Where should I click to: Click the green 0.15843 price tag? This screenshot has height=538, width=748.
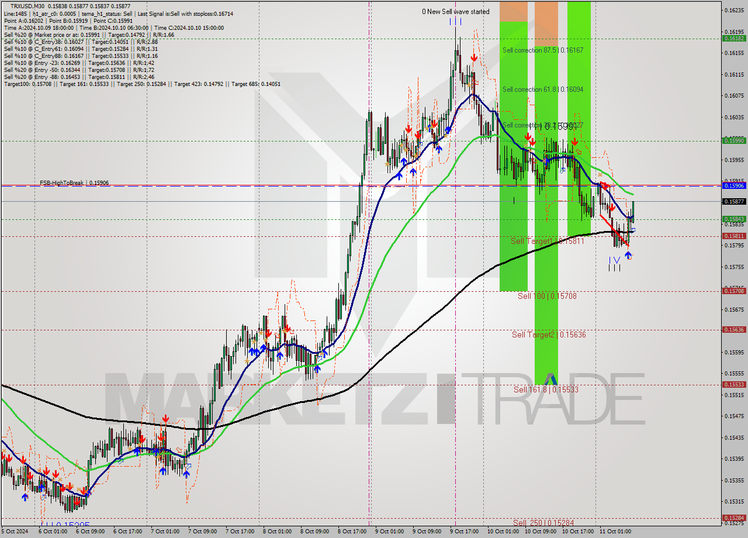click(x=734, y=219)
